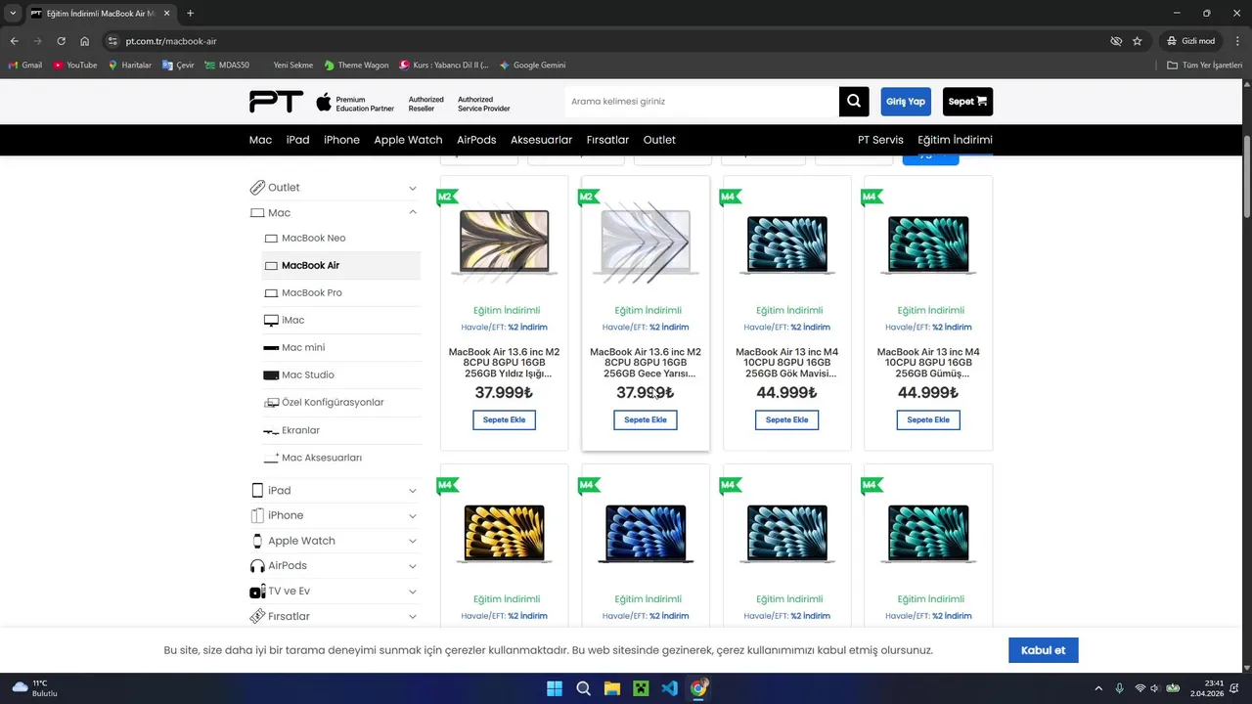The width and height of the screenshot is (1252, 704).
Task: Open a new browser tab
Action: [x=190, y=14]
